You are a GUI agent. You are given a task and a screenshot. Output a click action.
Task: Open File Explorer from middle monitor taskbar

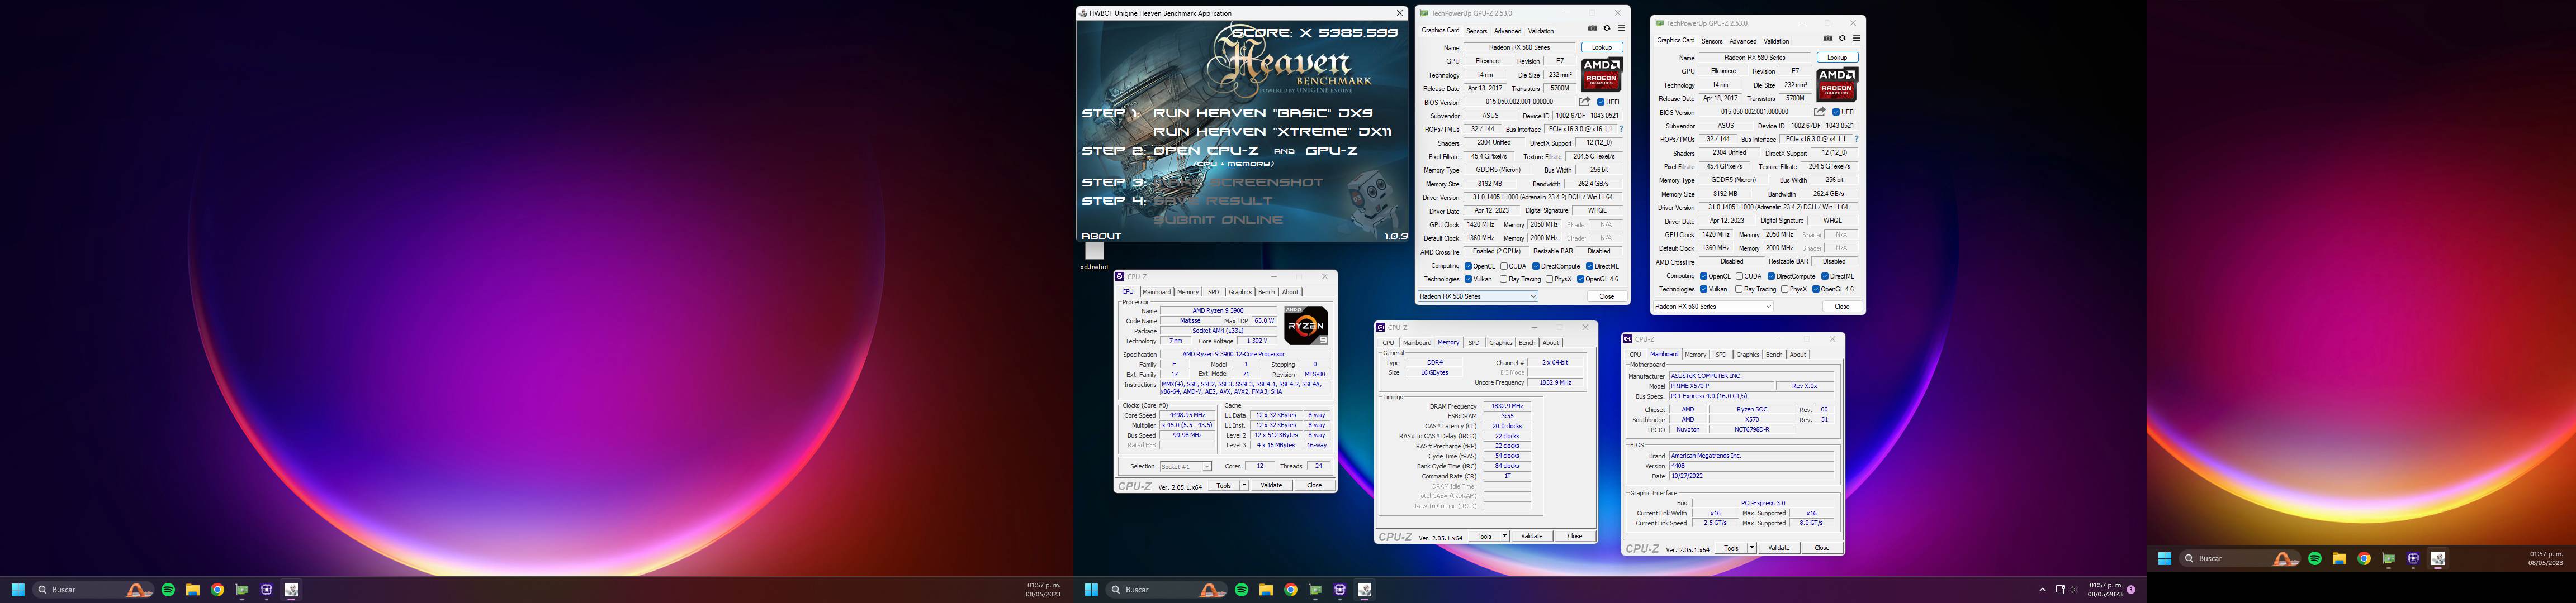click(x=1266, y=590)
